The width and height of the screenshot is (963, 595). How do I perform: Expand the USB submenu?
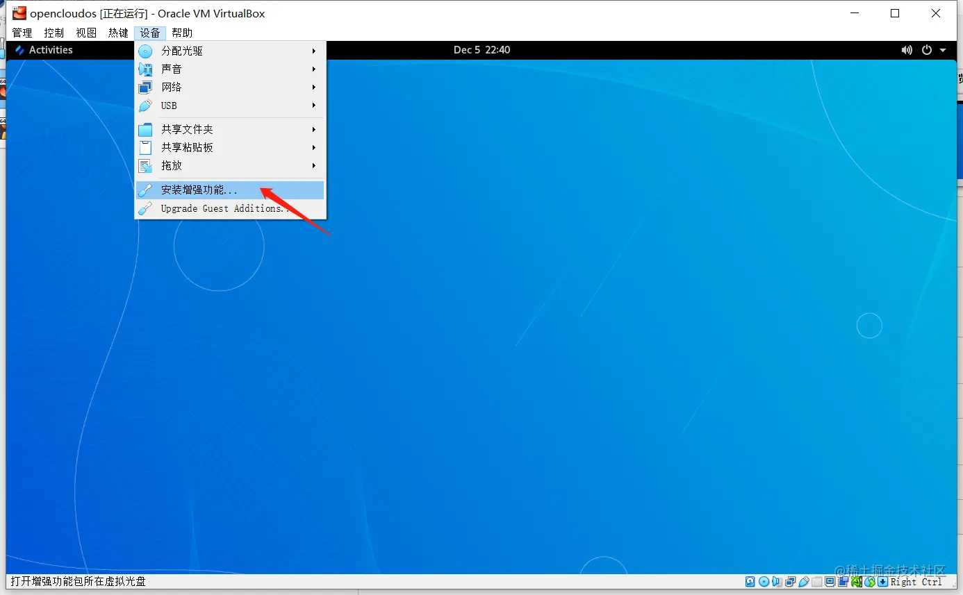[x=230, y=106]
